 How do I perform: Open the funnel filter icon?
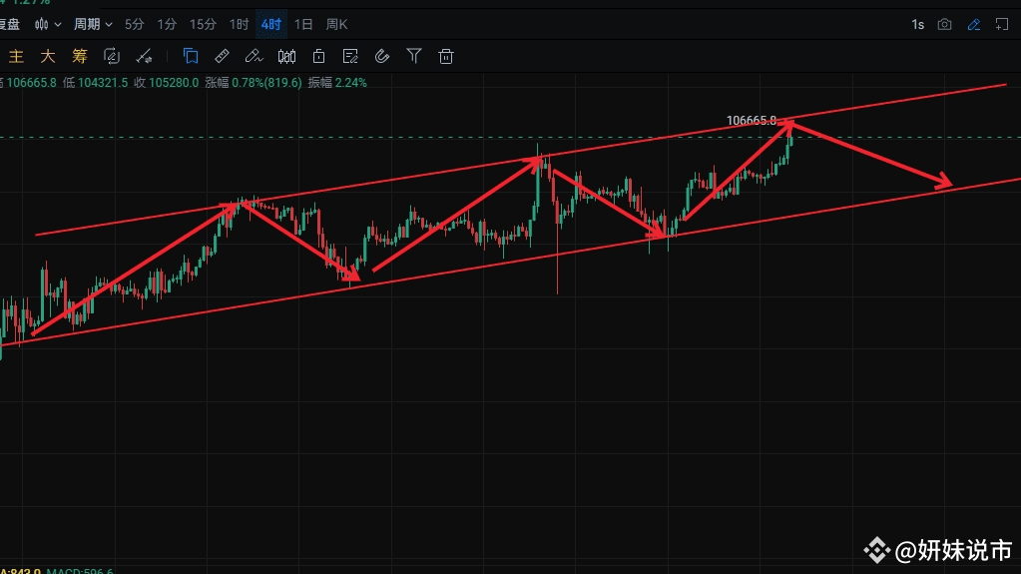pos(414,57)
